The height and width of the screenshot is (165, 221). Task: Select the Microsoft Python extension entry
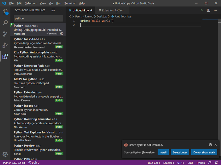point(38,29)
